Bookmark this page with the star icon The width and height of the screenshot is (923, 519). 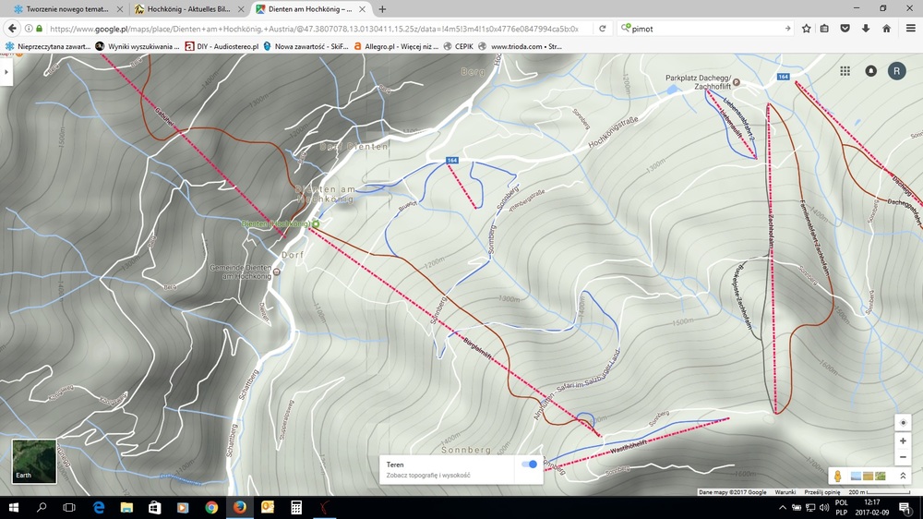tap(807, 29)
